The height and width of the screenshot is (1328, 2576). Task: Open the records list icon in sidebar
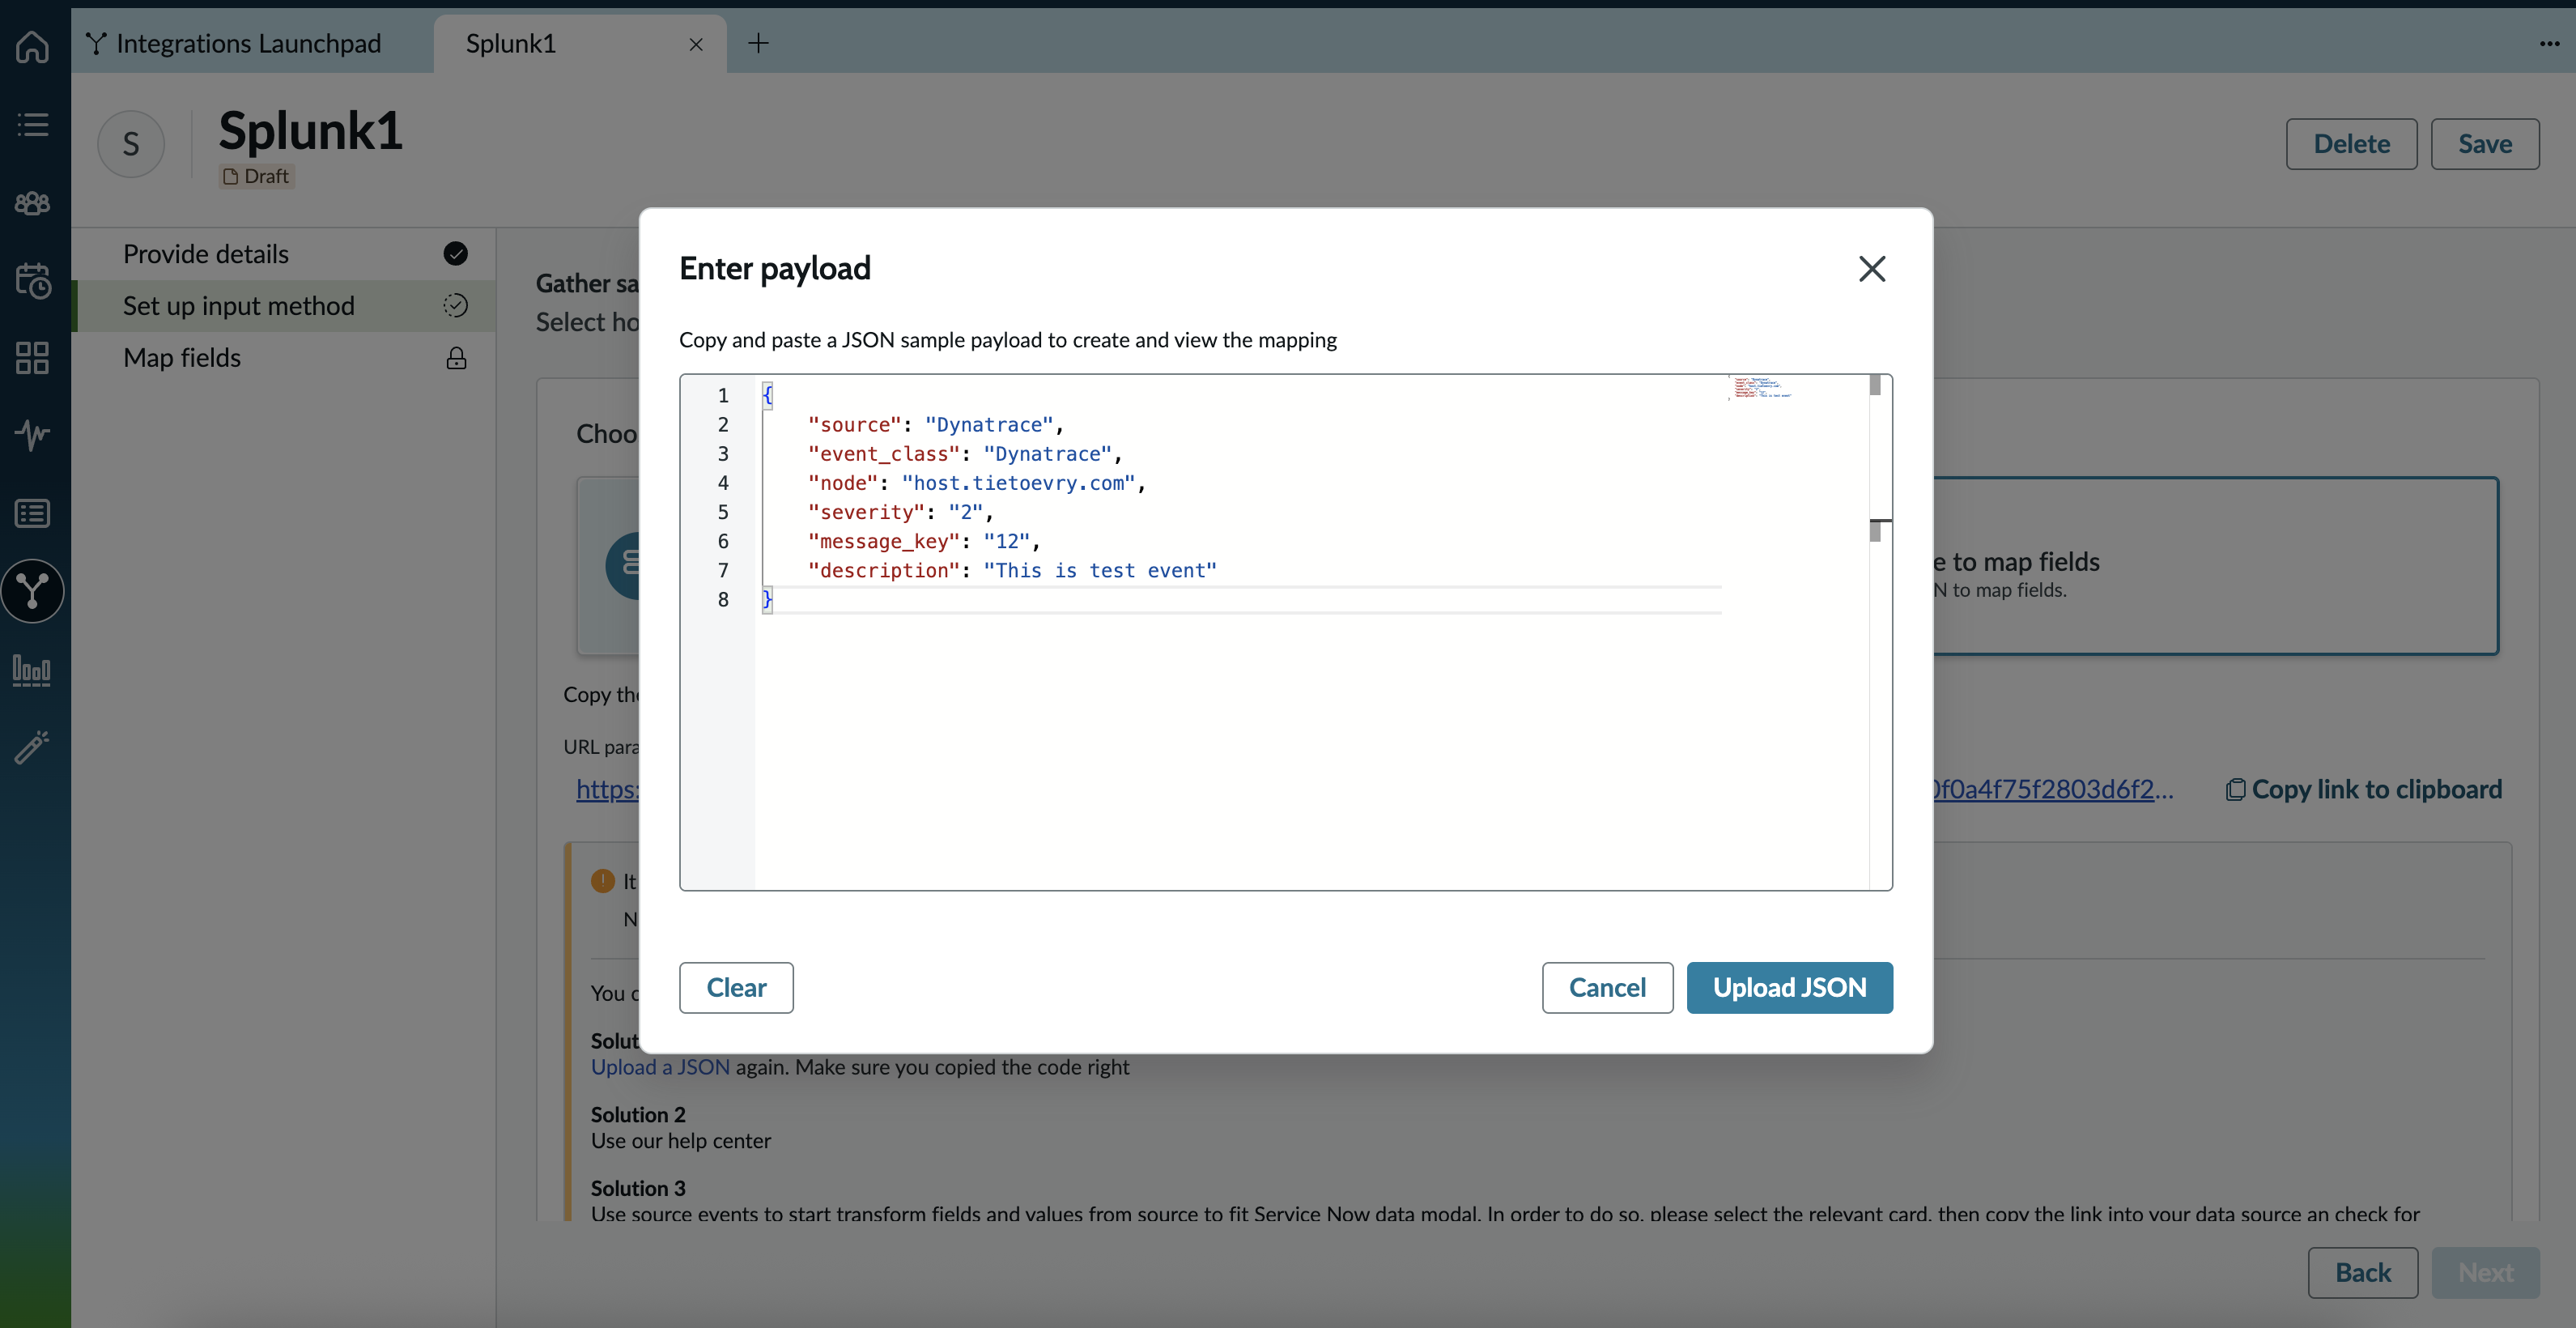(33, 513)
